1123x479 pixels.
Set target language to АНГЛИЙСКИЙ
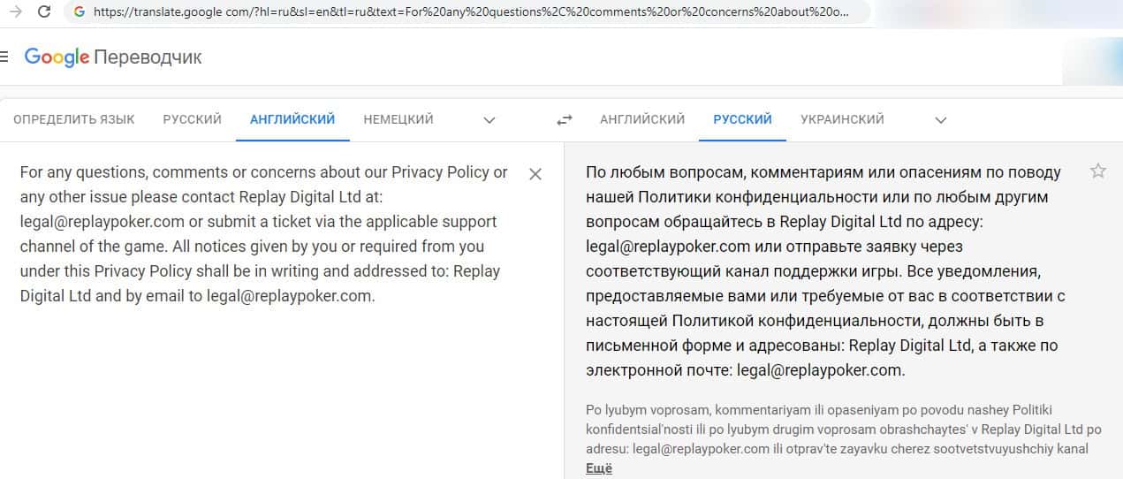point(642,119)
